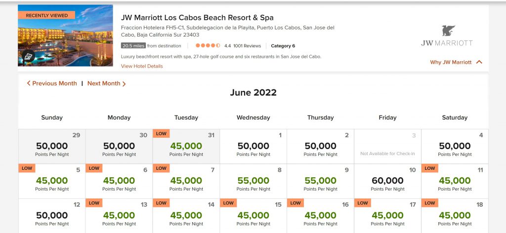Click the JW Marriott brand logo

click(447, 36)
